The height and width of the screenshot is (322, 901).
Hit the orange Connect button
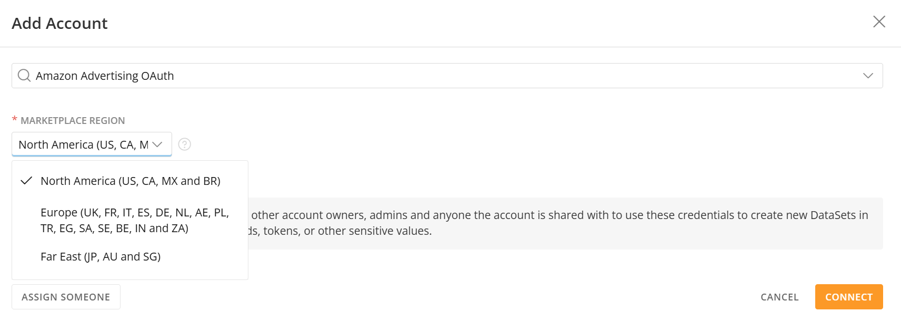[x=848, y=297]
